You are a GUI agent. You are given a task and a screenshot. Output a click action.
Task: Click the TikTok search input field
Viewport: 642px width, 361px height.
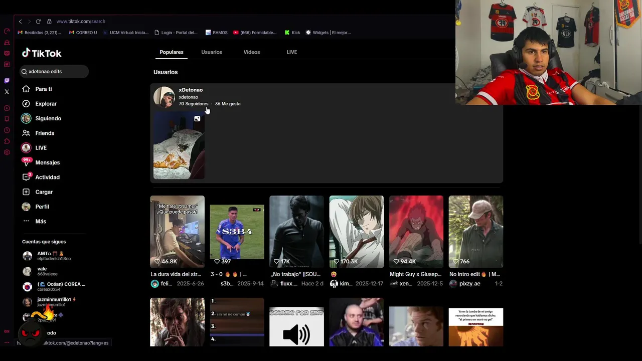(54, 72)
